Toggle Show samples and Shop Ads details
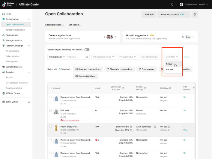This screenshot has width=212, height=159. [87, 49]
